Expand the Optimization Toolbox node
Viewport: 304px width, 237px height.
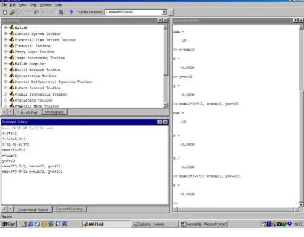point(5,76)
